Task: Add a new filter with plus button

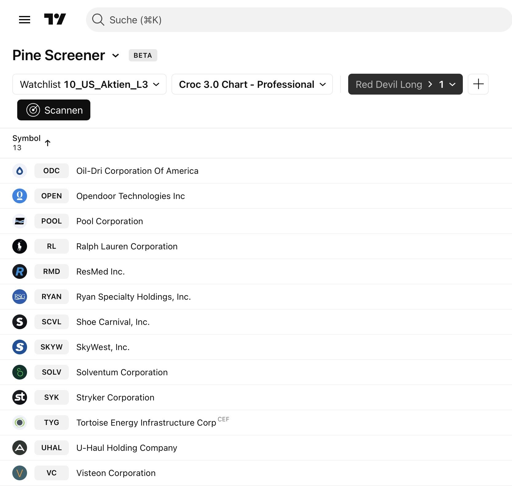Action: coord(478,84)
